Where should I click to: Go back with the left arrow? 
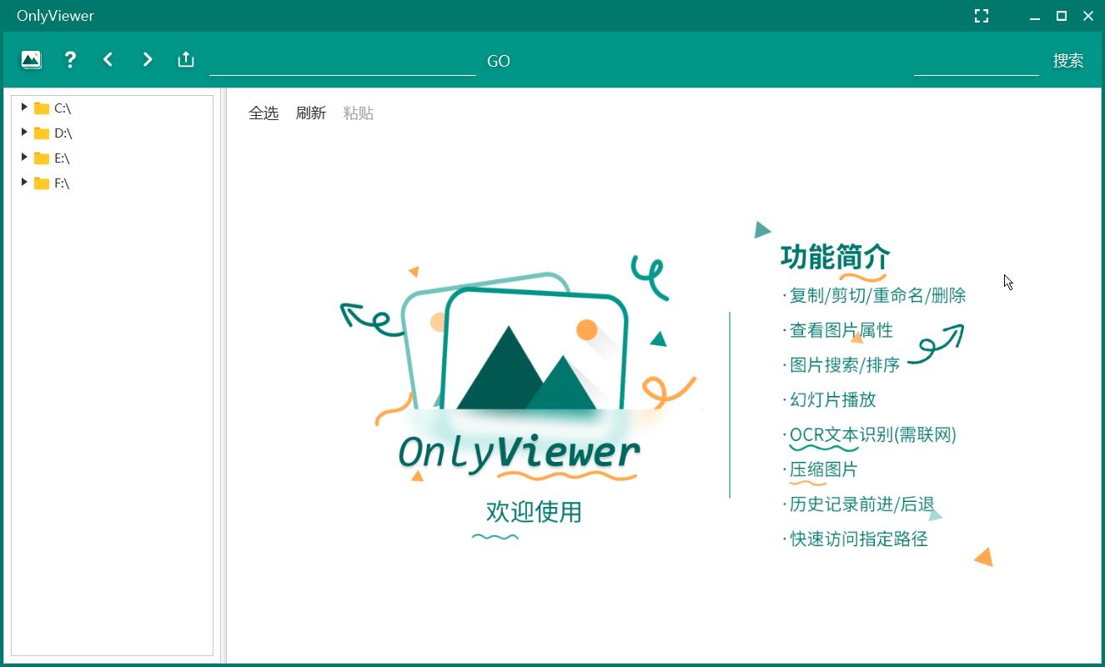[108, 59]
